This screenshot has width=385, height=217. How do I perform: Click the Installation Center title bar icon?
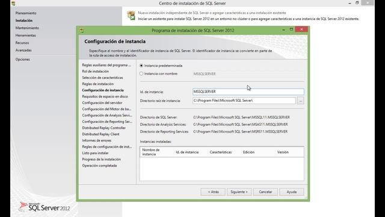[x=13, y=3]
